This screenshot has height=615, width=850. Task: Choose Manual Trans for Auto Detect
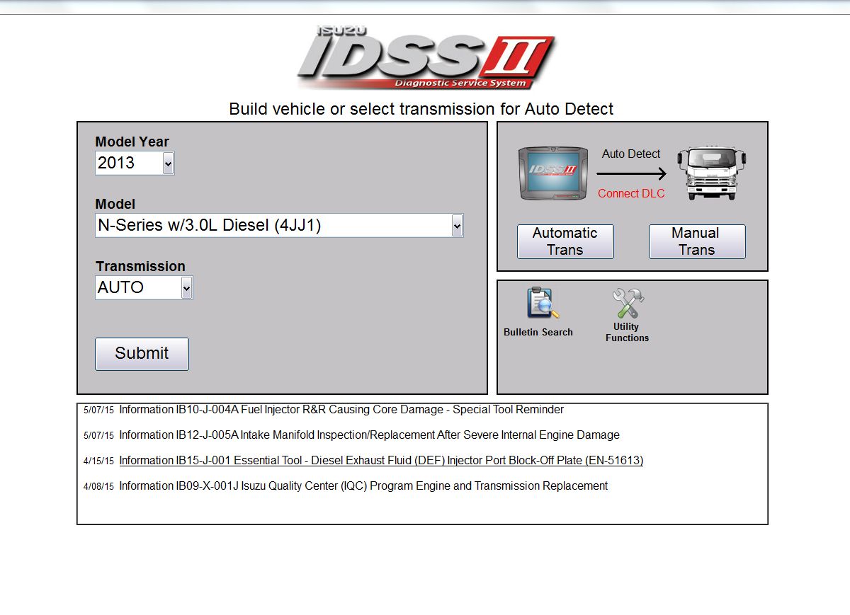click(696, 241)
